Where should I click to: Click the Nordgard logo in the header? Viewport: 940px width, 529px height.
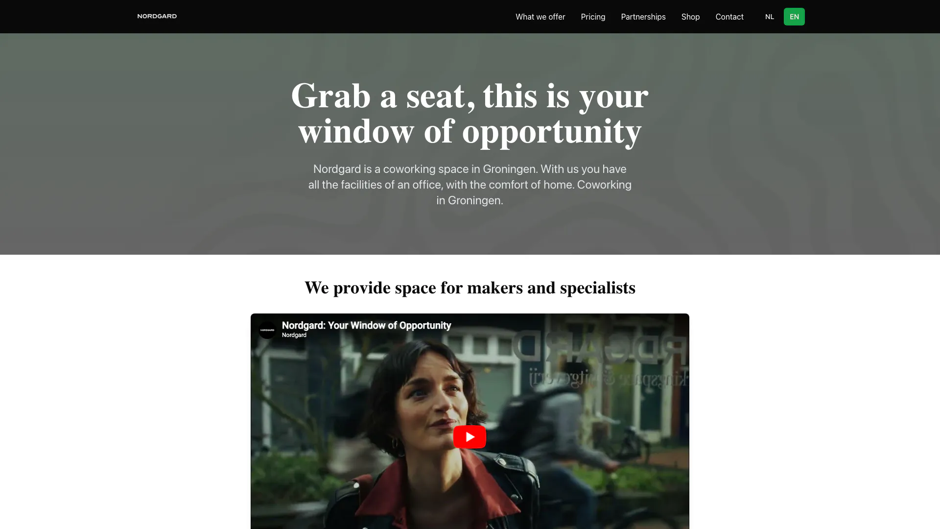157,16
